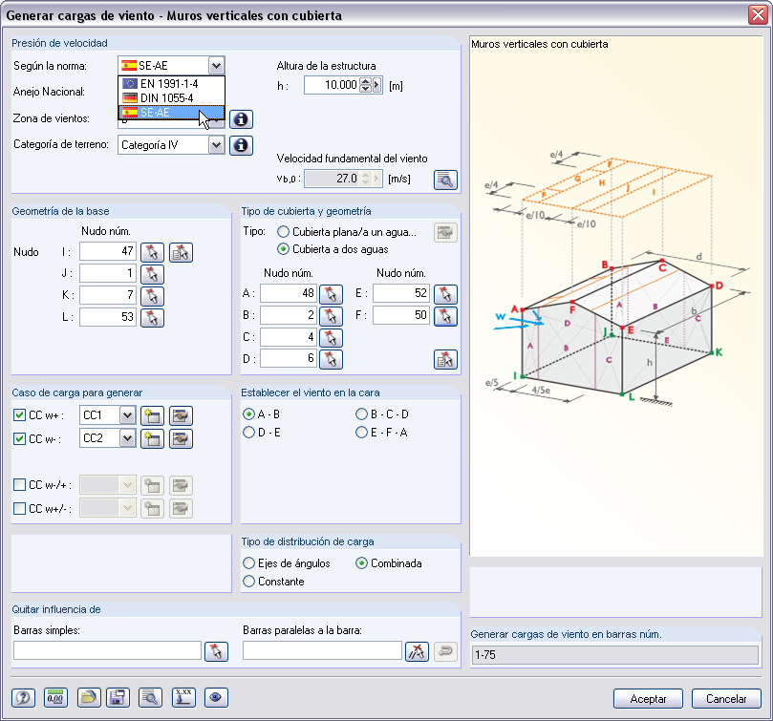773x721 pixels.
Task: Pick roof node E graphically
Action: pos(445,294)
